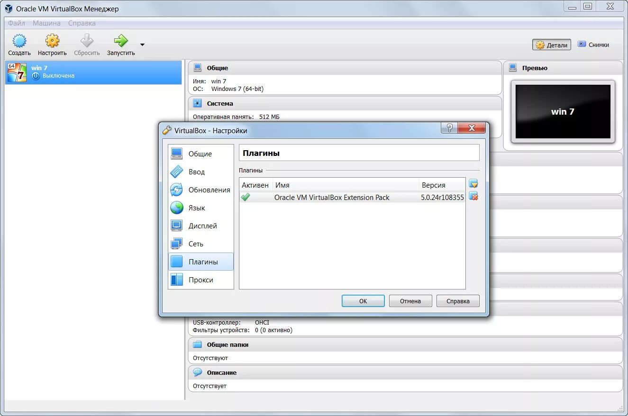The image size is (628, 416).
Task: Click the Создать (Create) toolbar icon
Action: pos(19,45)
